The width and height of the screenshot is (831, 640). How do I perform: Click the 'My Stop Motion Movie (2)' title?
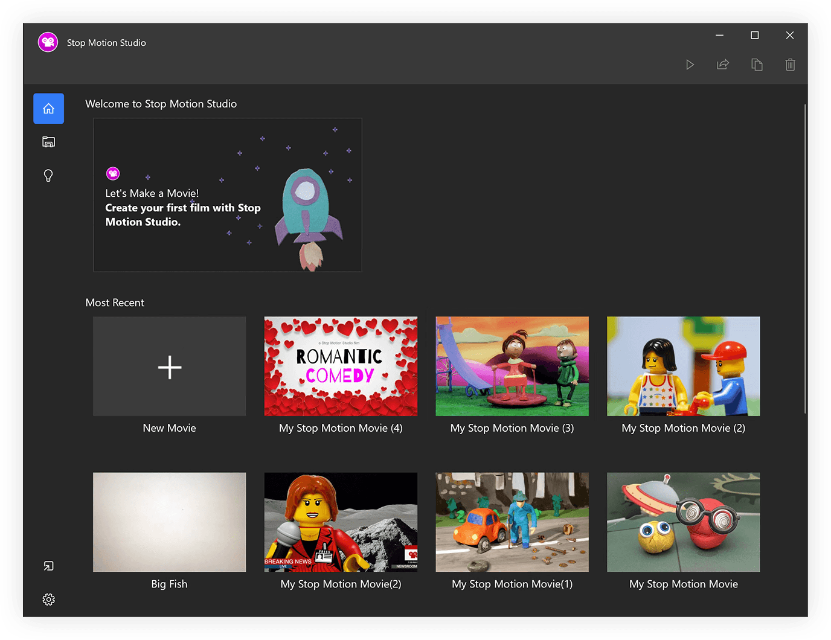[x=684, y=428]
